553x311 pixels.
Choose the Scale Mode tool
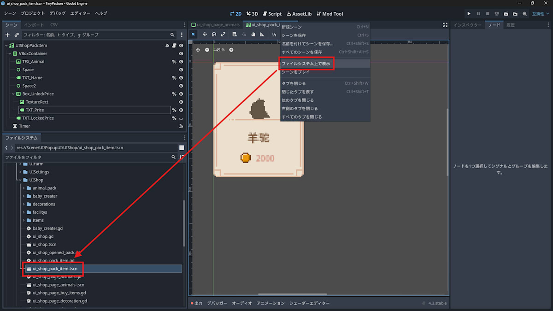(223, 35)
